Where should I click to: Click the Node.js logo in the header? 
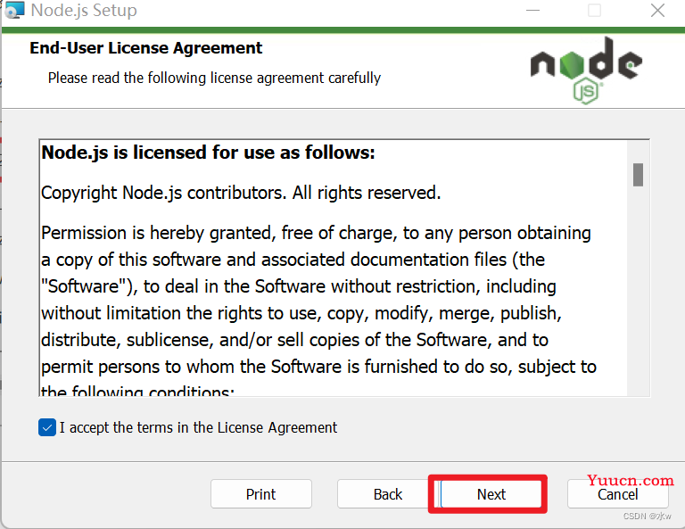pyautogui.click(x=586, y=70)
